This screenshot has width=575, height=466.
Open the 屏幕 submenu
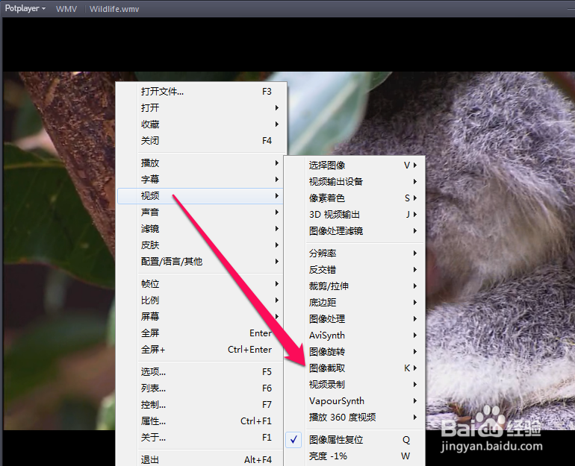coord(200,317)
